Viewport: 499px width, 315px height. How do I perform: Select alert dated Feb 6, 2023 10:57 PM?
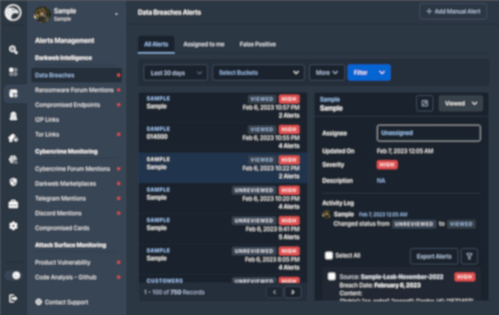pos(223,107)
